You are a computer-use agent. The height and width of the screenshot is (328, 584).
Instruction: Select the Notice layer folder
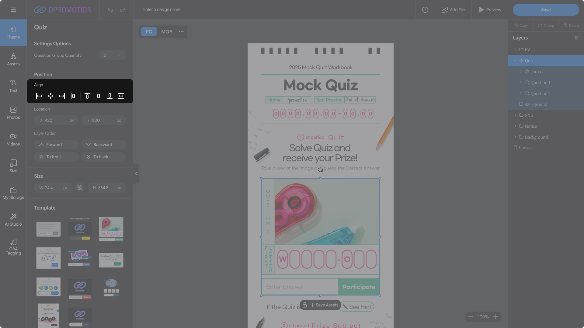(531, 126)
